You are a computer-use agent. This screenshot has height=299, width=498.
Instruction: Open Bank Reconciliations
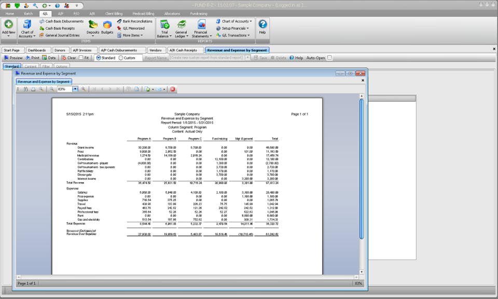135,21
